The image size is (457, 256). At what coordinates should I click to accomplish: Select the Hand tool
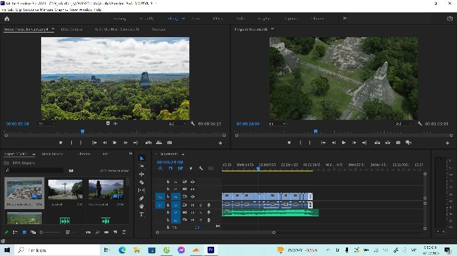click(142, 206)
